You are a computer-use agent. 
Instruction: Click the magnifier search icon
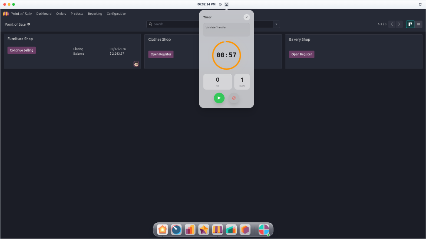tap(150, 24)
